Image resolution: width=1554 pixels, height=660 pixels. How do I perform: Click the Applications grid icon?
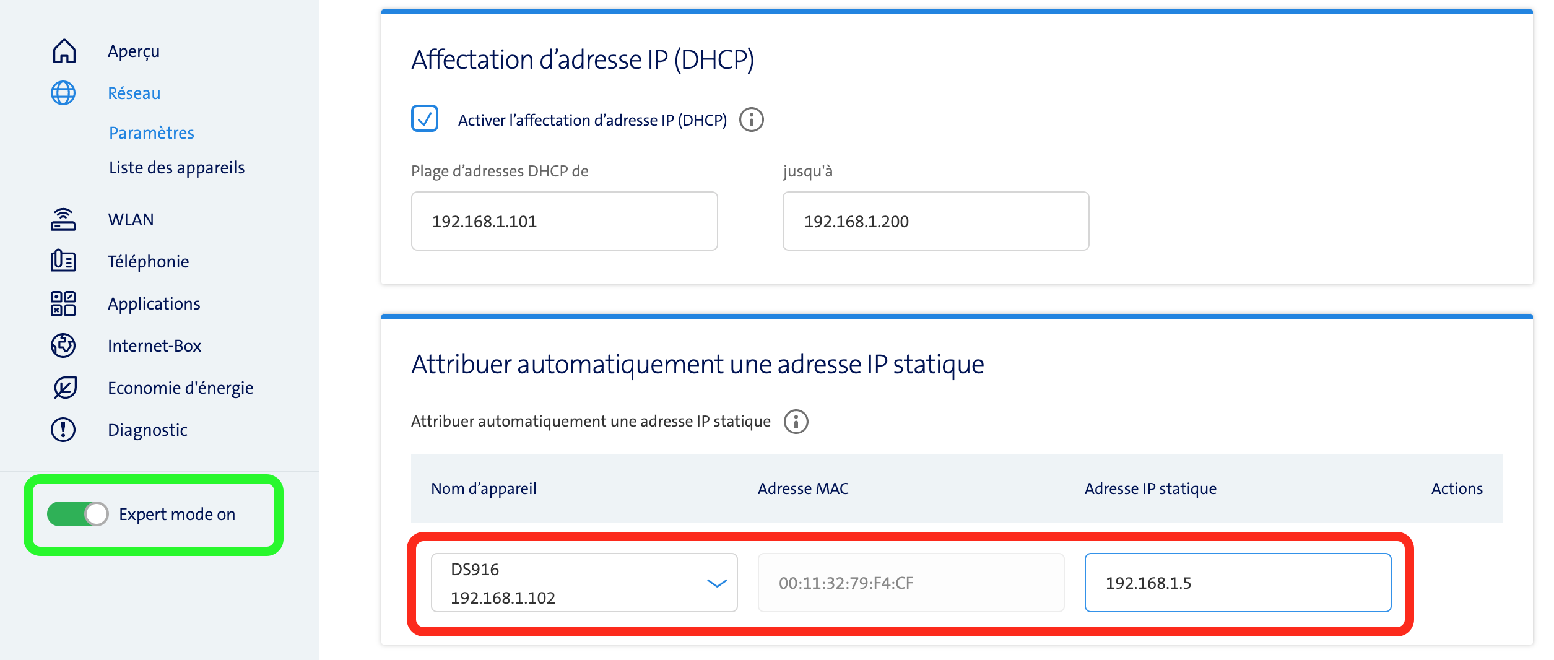63,303
